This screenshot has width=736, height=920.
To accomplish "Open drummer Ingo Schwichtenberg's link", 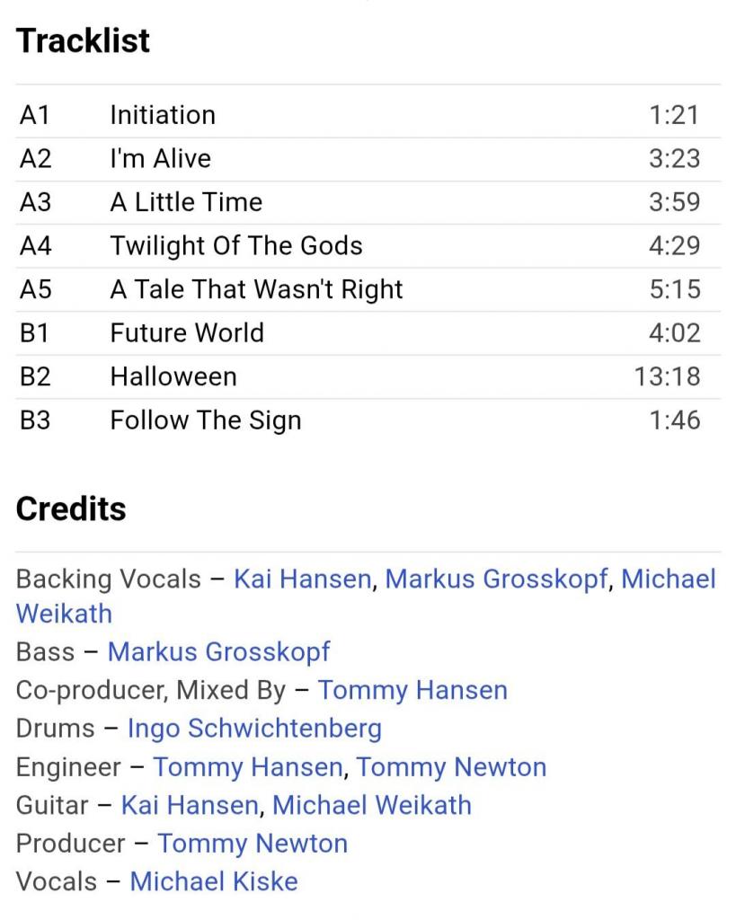I will tap(254, 728).
